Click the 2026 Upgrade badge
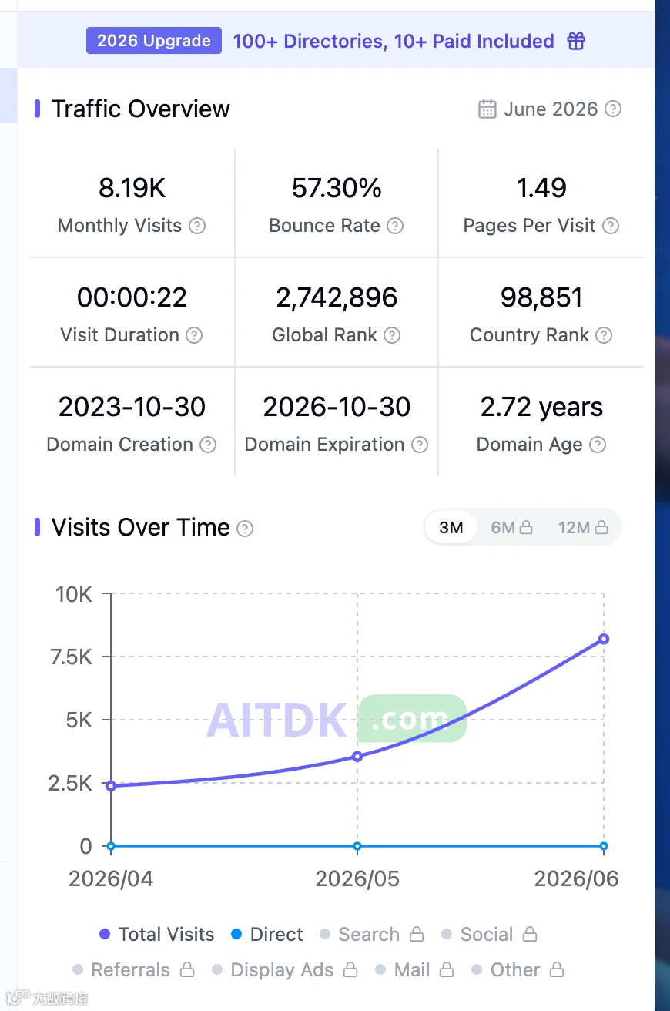670x1011 pixels. [154, 41]
